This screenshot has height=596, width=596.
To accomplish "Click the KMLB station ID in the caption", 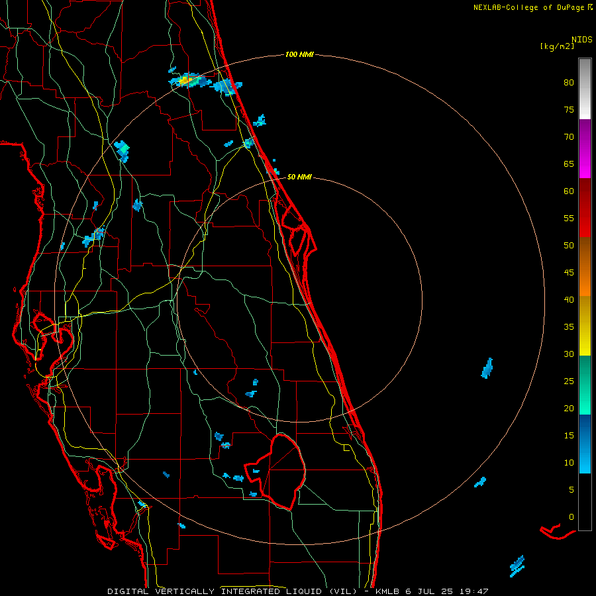I will pos(388,591).
